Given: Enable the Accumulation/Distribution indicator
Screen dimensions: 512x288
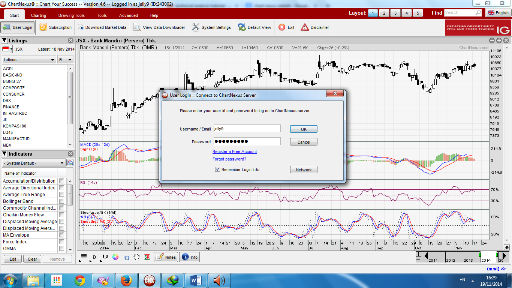Looking at the screenshot, I should tap(61, 181).
